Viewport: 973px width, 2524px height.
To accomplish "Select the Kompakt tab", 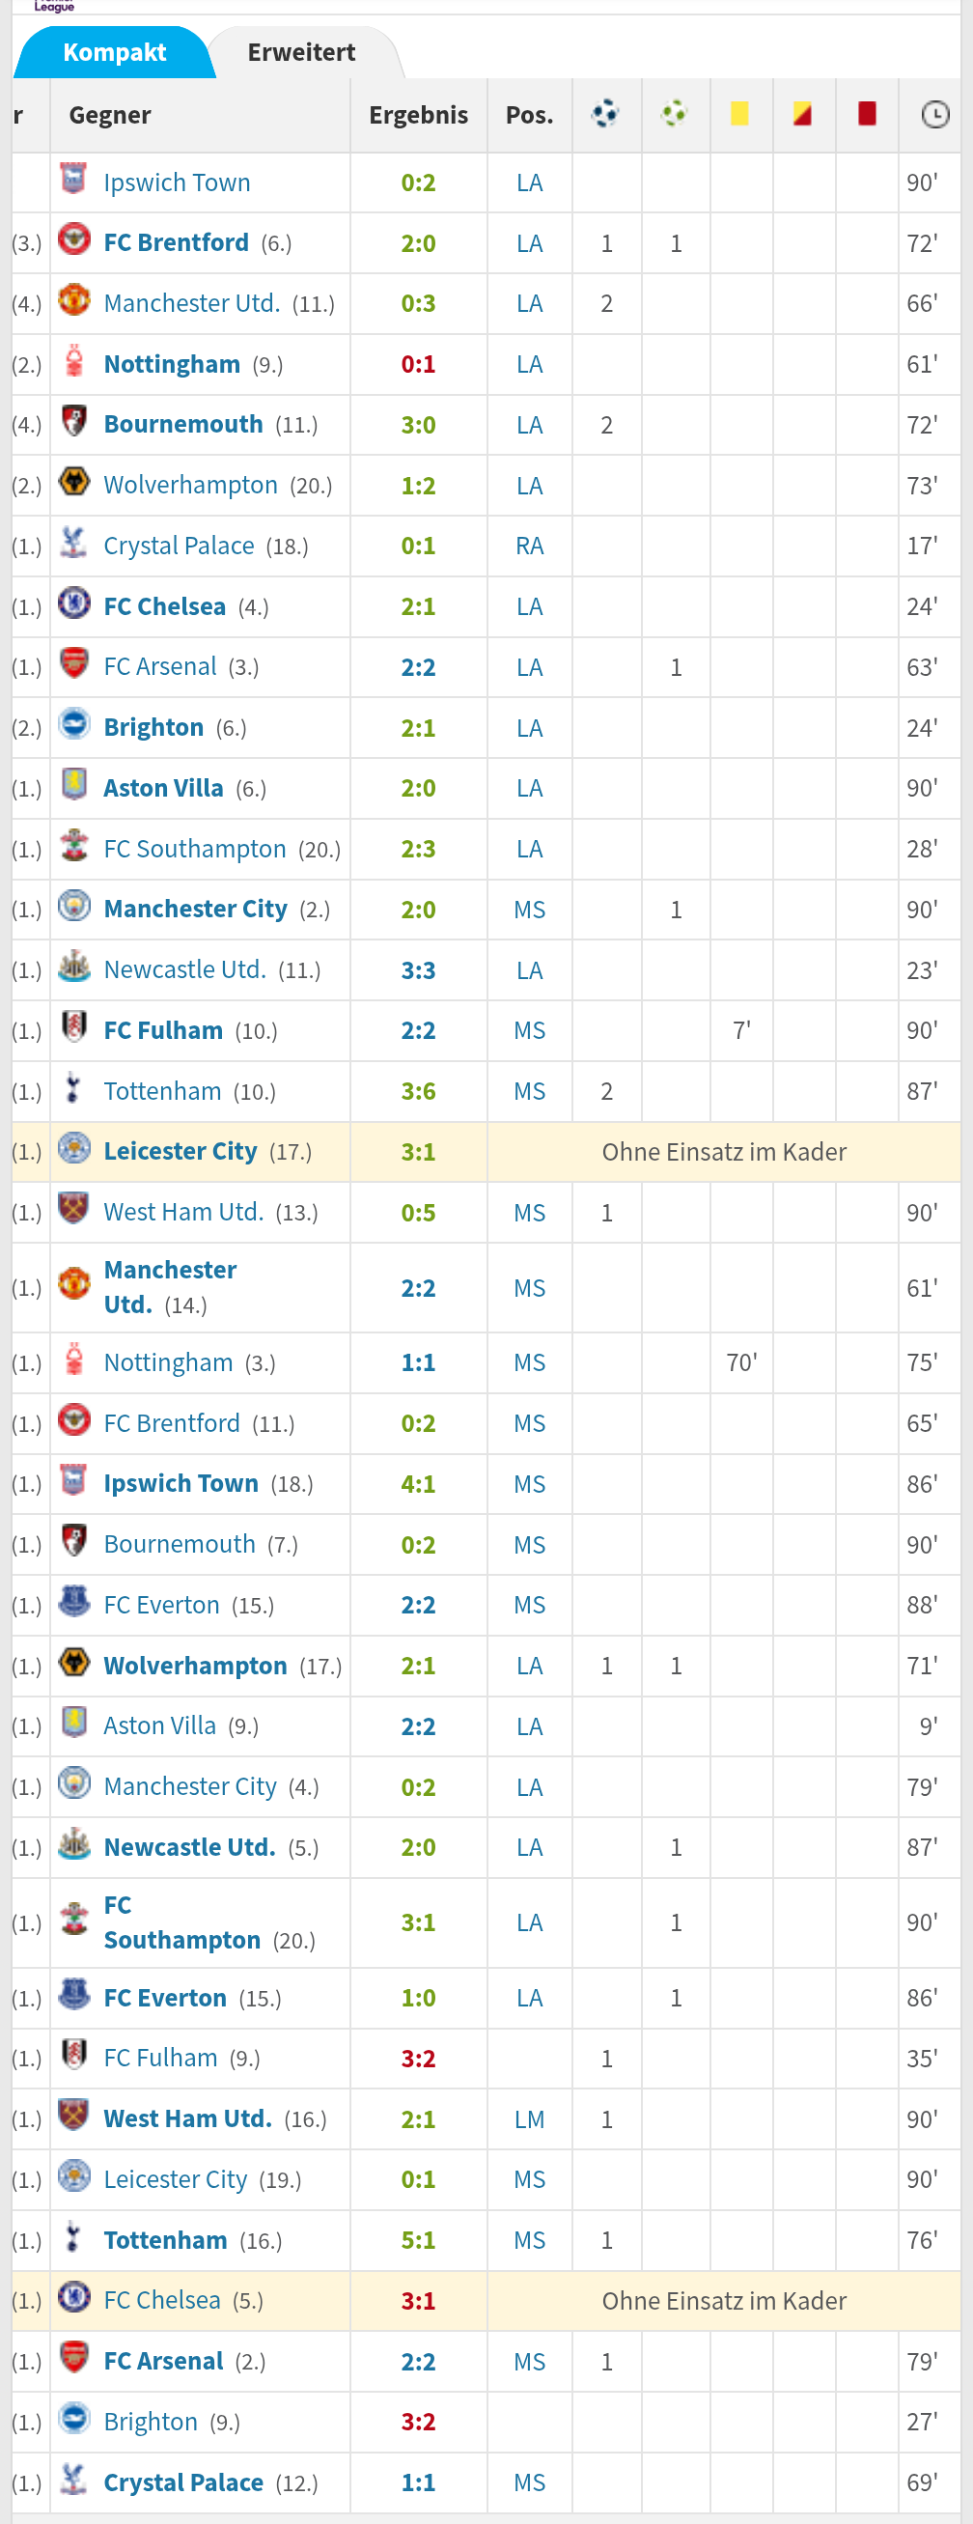I will tap(115, 52).
